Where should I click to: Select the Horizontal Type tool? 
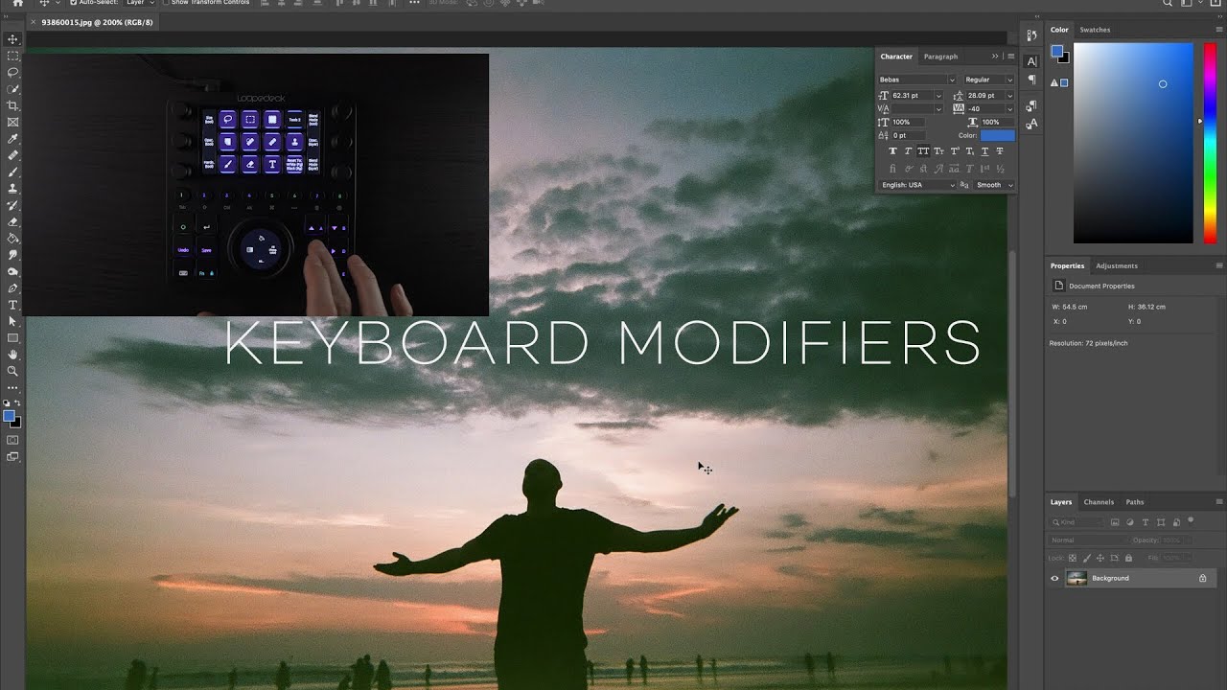[x=13, y=305]
